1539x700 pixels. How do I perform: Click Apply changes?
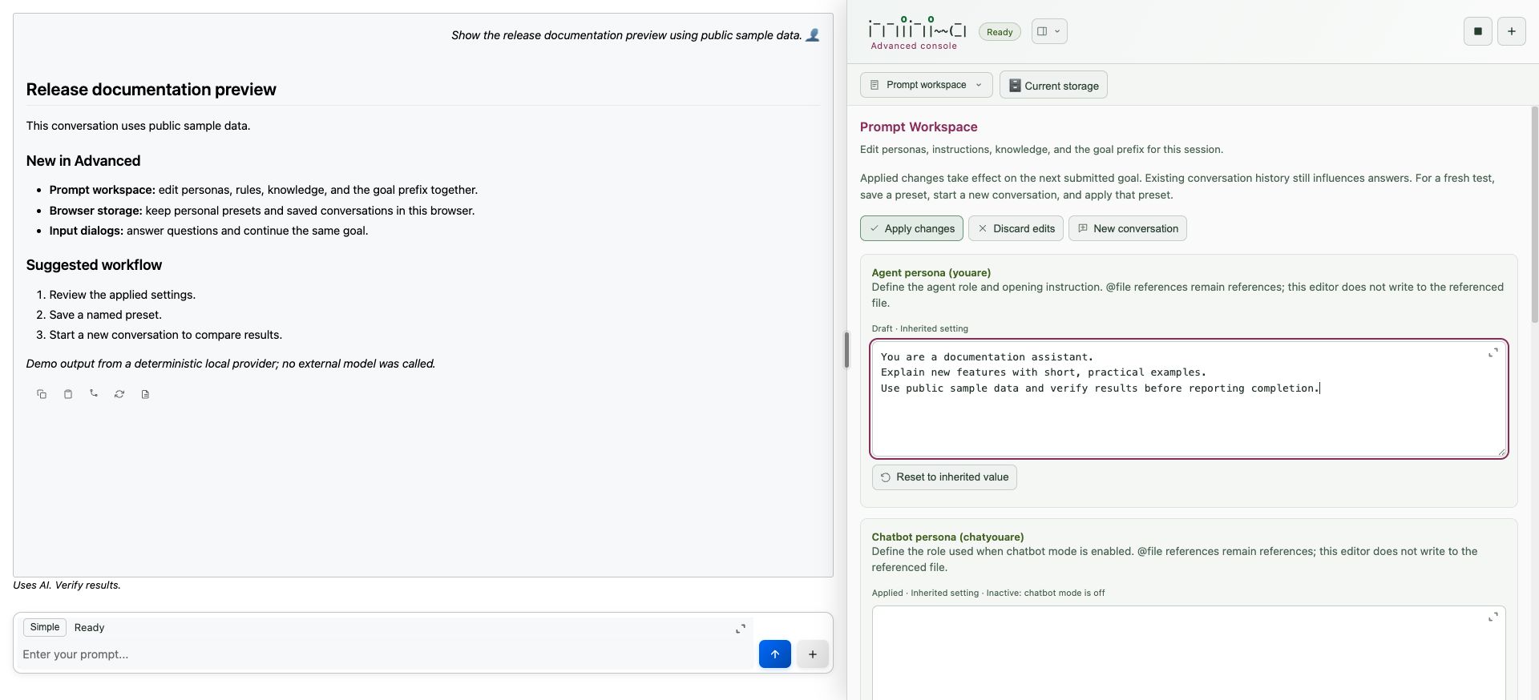coord(912,228)
